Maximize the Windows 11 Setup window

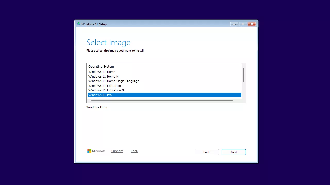[243, 24]
